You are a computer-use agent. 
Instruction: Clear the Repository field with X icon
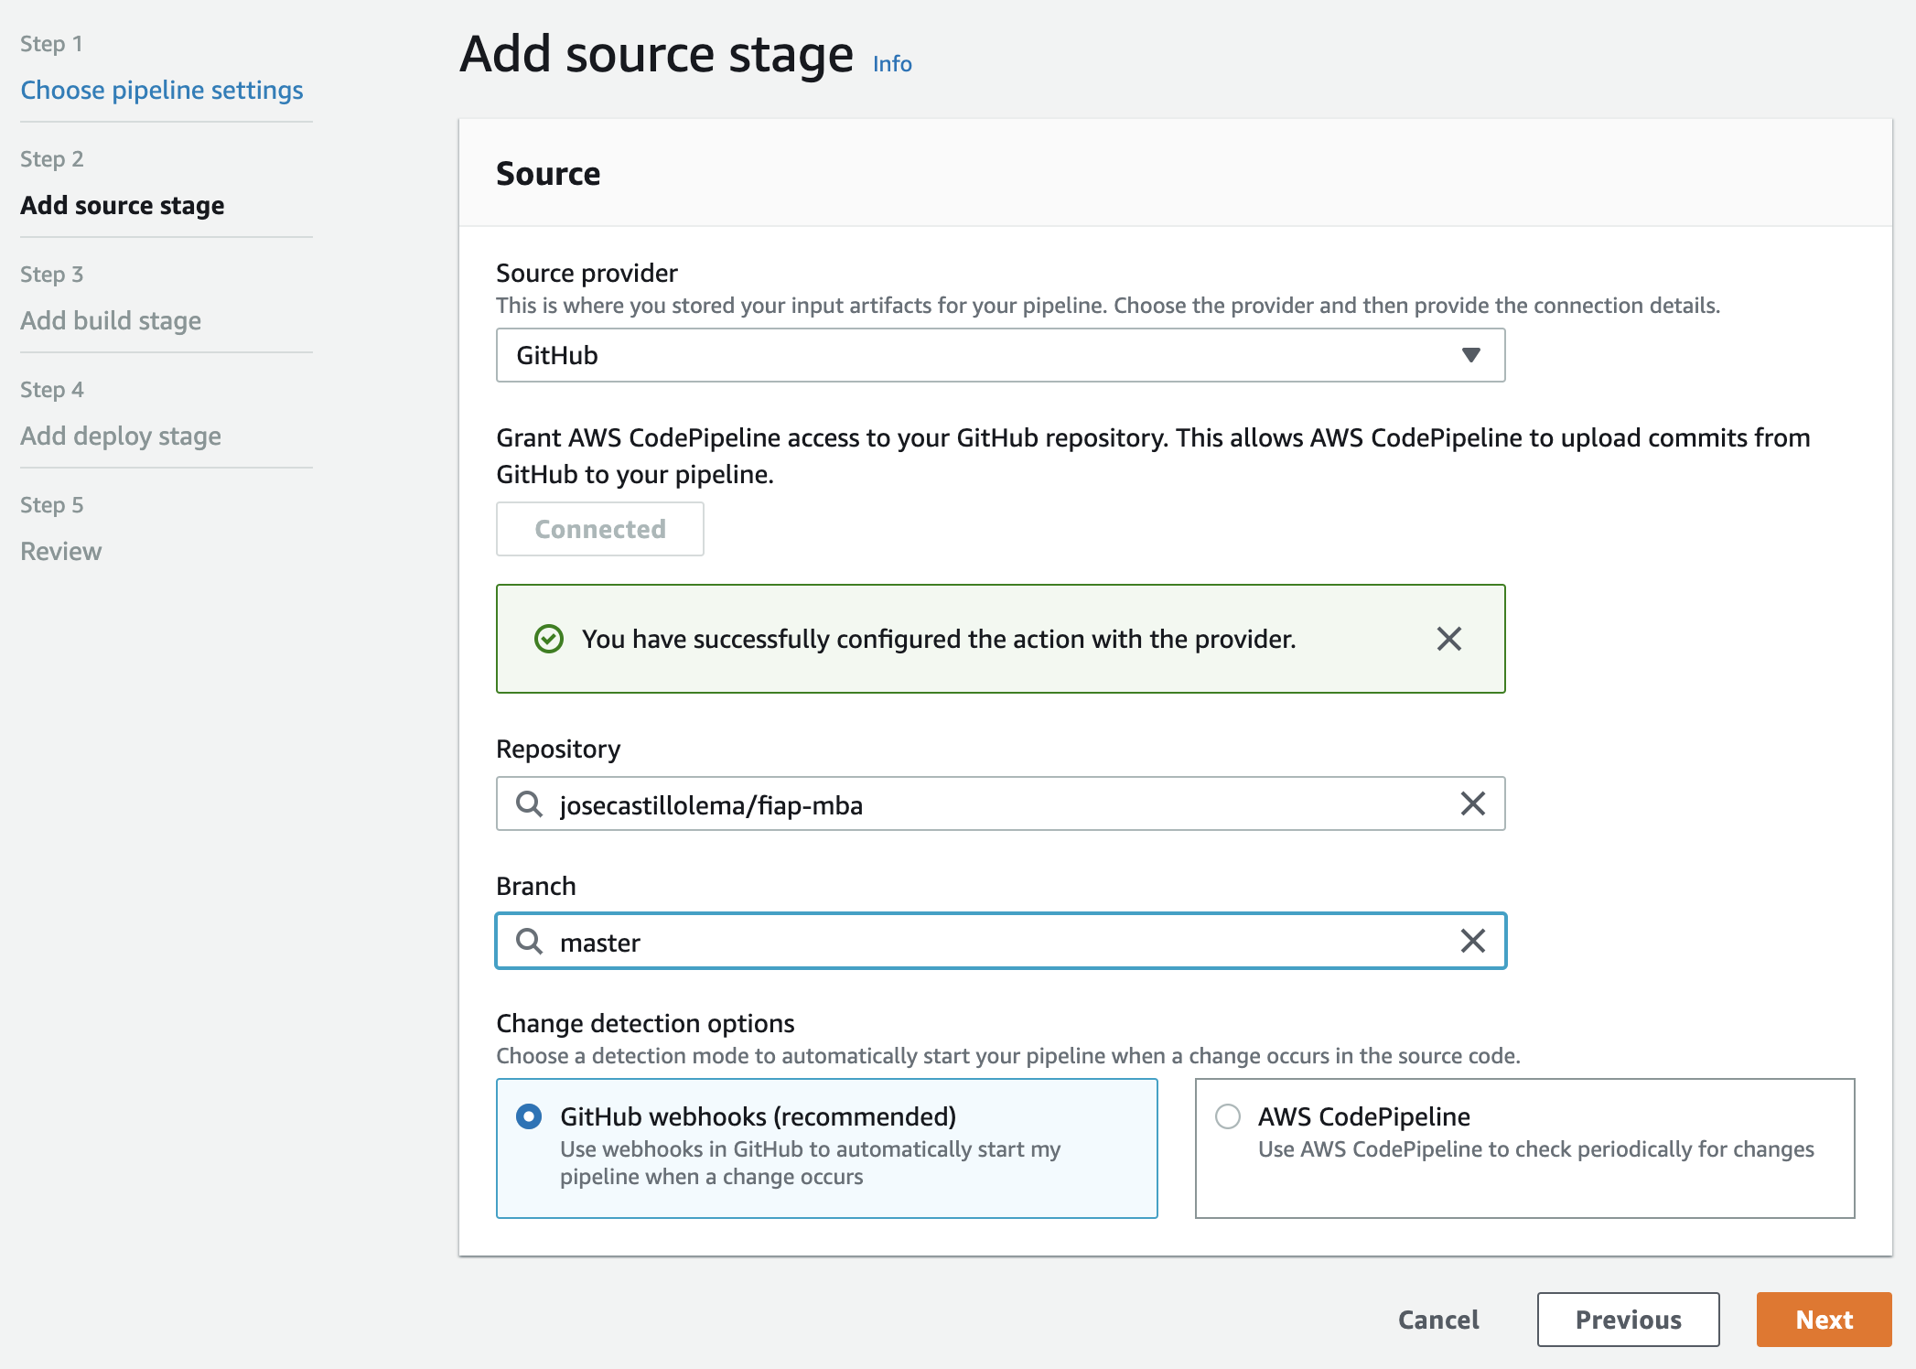1472,804
